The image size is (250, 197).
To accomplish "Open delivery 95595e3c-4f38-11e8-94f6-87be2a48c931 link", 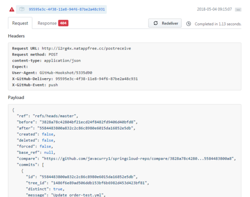I will tap(66, 9).
